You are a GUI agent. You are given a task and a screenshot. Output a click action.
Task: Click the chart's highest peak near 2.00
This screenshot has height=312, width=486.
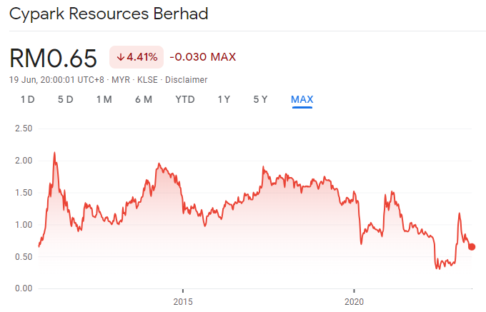point(54,153)
